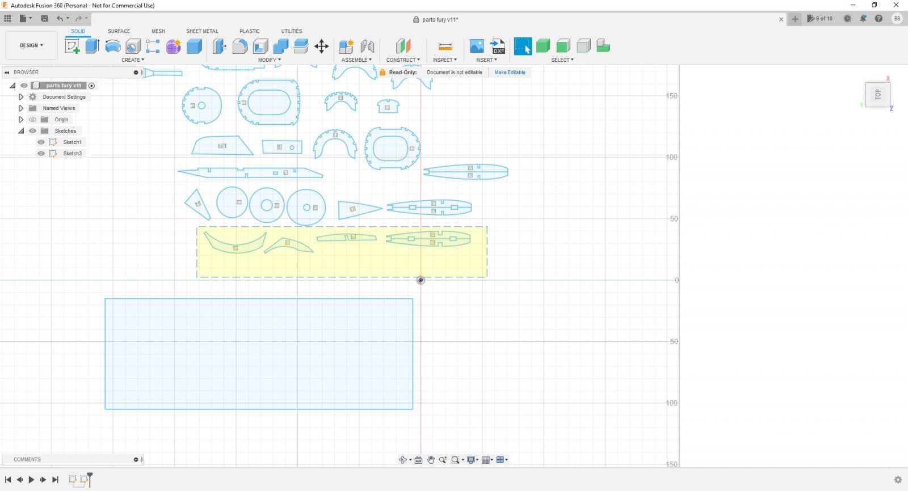The width and height of the screenshot is (908, 491).
Task: Click the Look At icon in navigation bar
Action: point(418,460)
